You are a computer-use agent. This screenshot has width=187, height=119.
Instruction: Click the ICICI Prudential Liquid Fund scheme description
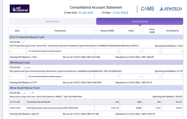click(x=75, y=46)
